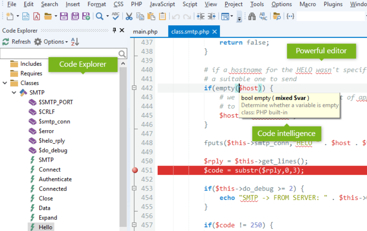Click the Redo arrow
367x231 pixels.
(x=187, y=17)
